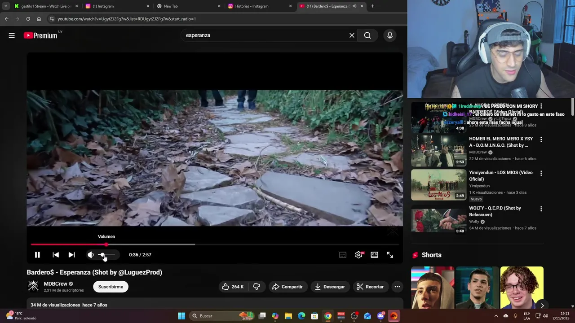
Task: Click Descargar download button
Action: 330,287
